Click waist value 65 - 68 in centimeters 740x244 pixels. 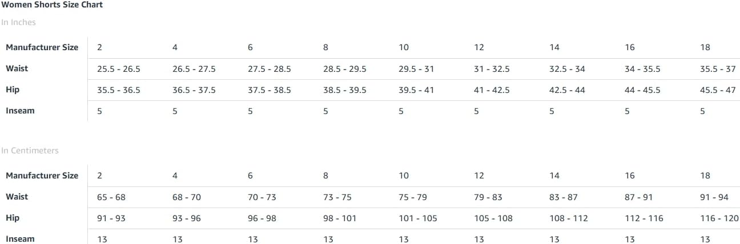[111, 197]
